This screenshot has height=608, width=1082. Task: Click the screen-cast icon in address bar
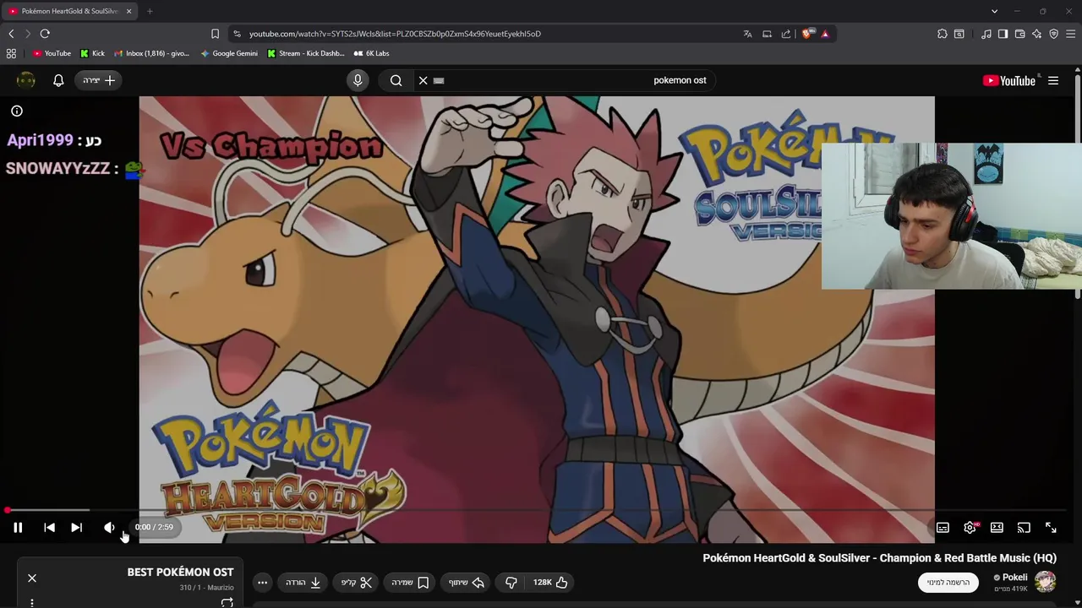767,34
